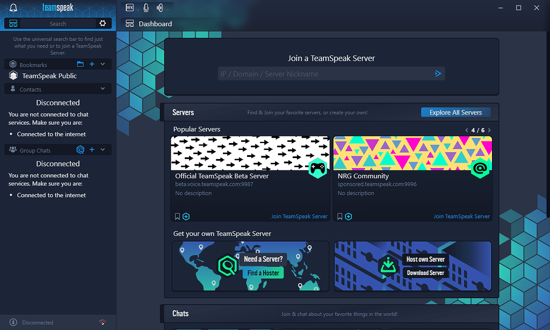Click the connect arrow in Join field
The height and width of the screenshot is (330, 550).
(438, 74)
